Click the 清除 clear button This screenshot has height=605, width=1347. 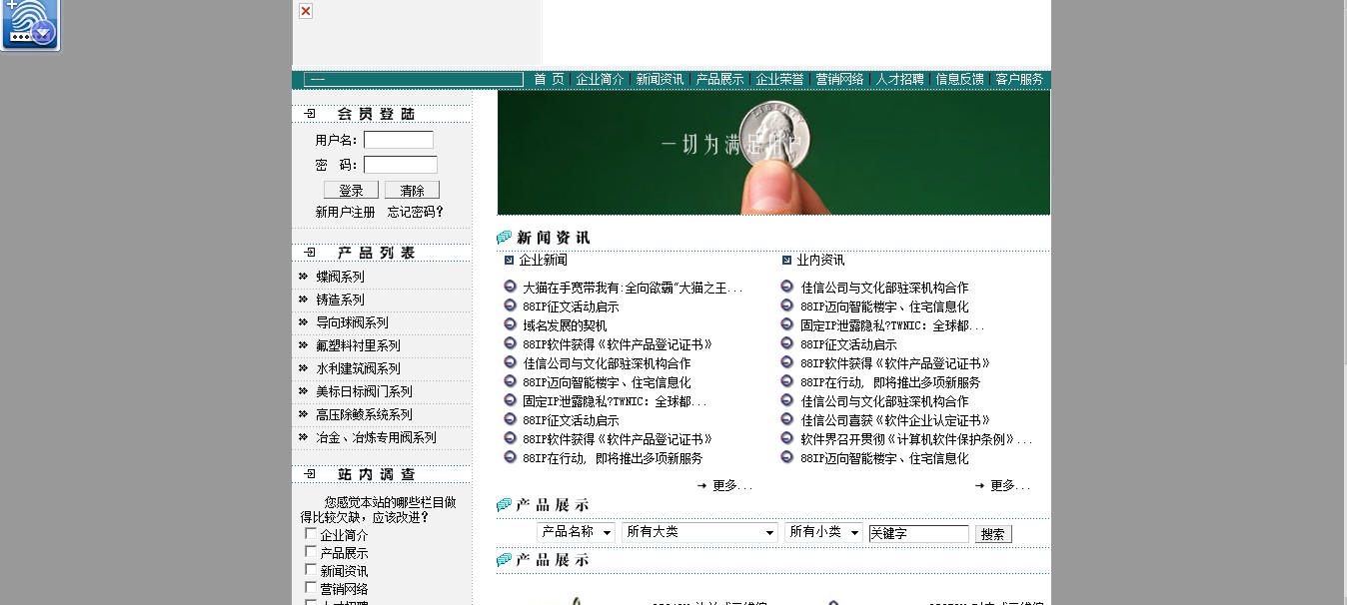pyautogui.click(x=412, y=190)
